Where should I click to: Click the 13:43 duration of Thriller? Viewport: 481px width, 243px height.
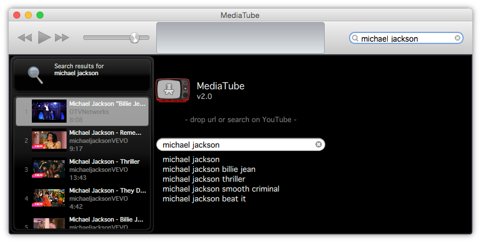tap(78, 178)
